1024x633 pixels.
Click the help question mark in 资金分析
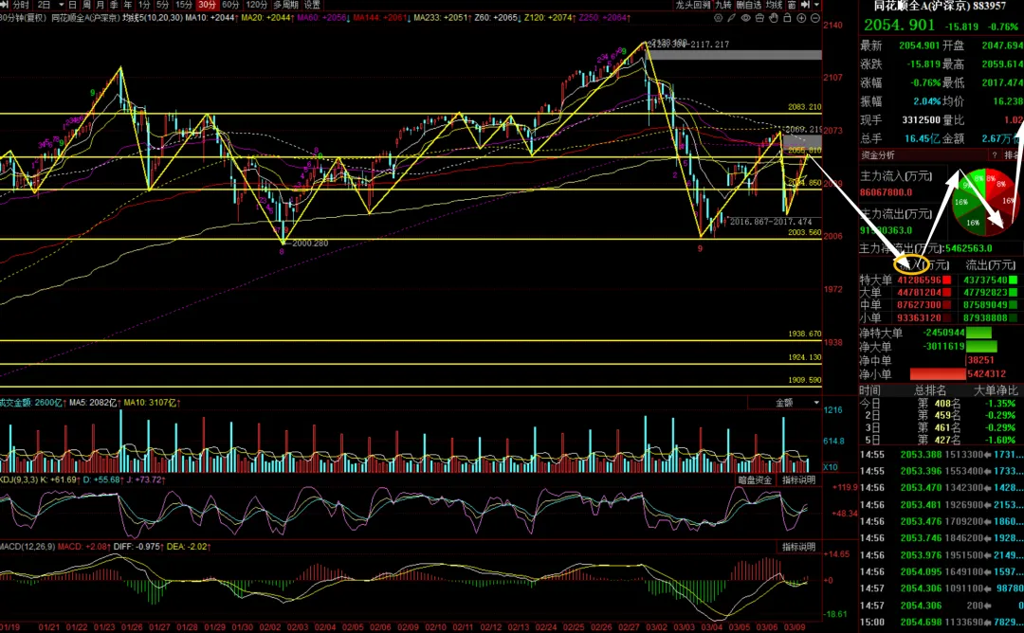click(x=995, y=155)
